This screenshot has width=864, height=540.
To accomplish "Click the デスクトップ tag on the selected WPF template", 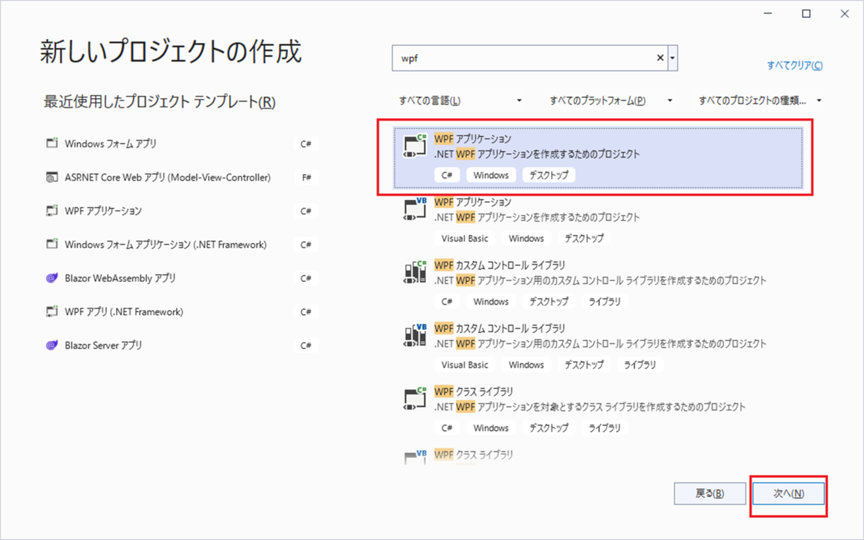I will pos(549,175).
